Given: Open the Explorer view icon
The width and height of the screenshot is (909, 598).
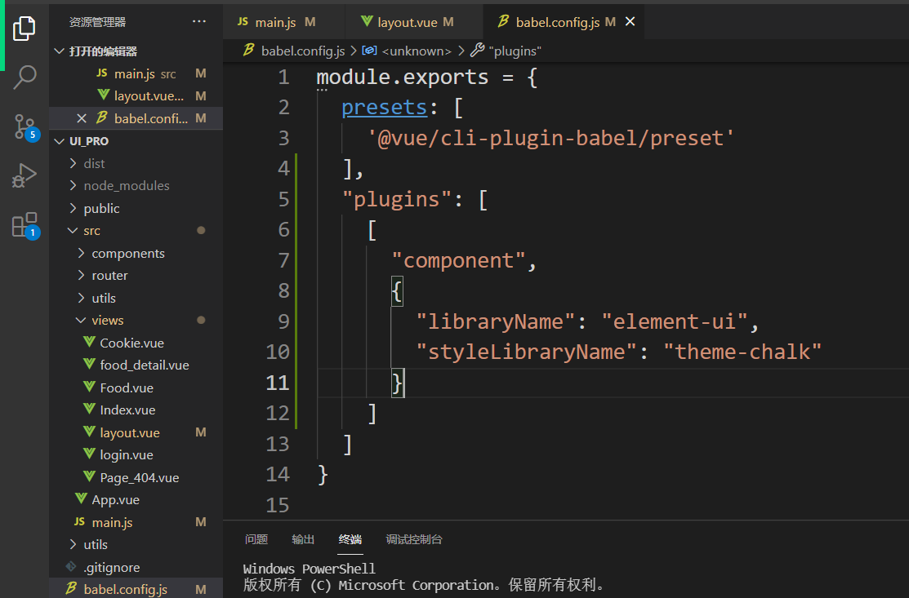Looking at the screenshot, I should (x=25, y=27).
